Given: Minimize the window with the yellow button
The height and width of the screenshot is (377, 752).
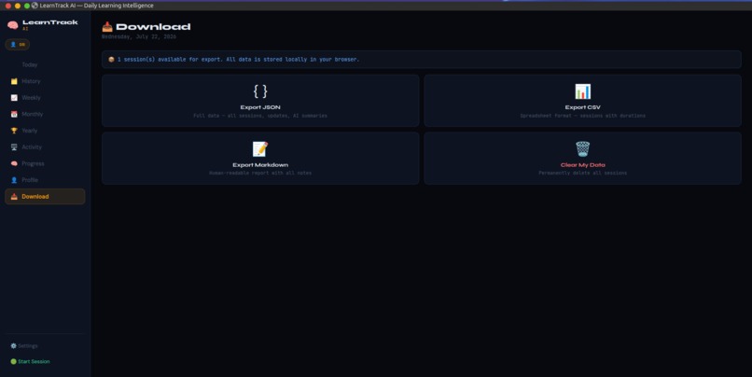Looking at the screenshot, I should [x=18, y=6].
